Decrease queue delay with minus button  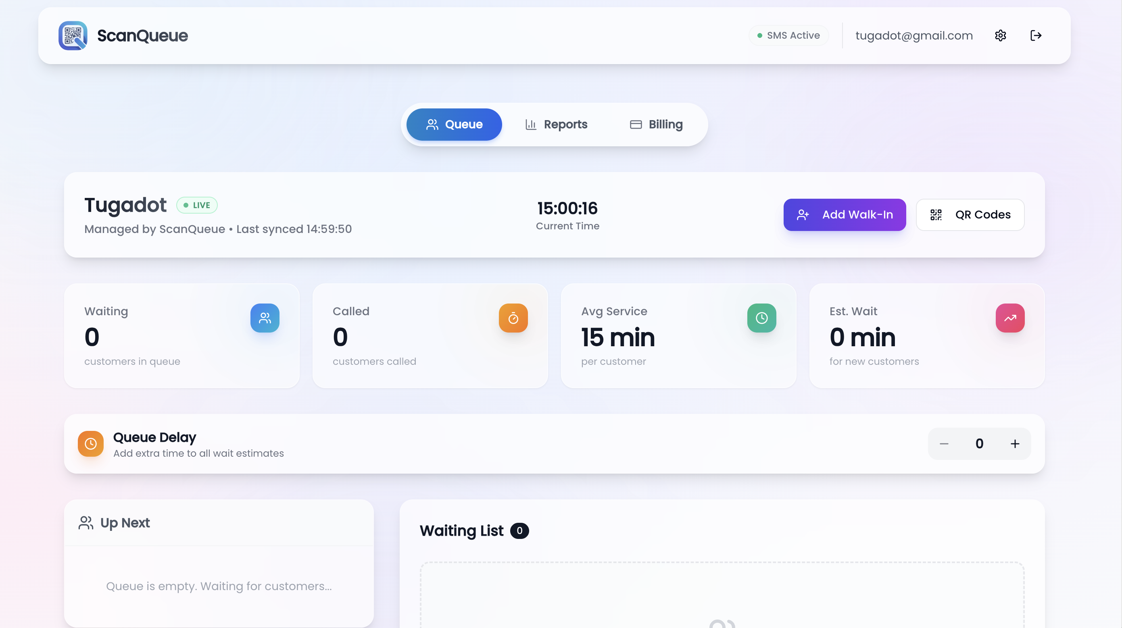click(944, 443)
